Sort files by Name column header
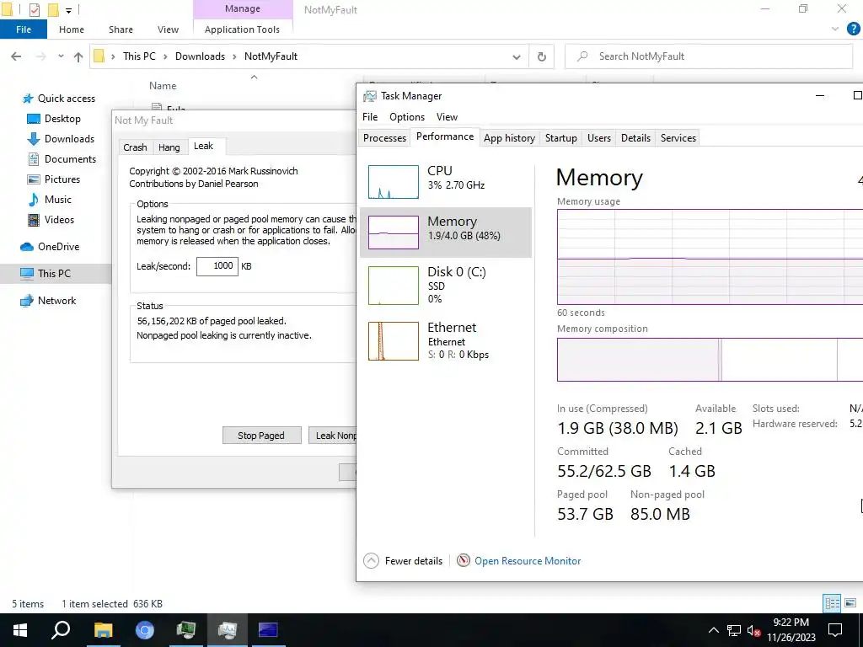Image resolution: width=863 pixels, height=647 pixels. [x=163, y=86]
